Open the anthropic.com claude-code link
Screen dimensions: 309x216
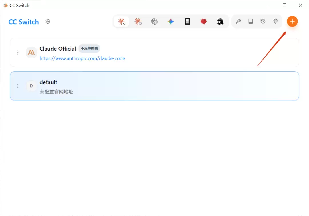point(82,58)
